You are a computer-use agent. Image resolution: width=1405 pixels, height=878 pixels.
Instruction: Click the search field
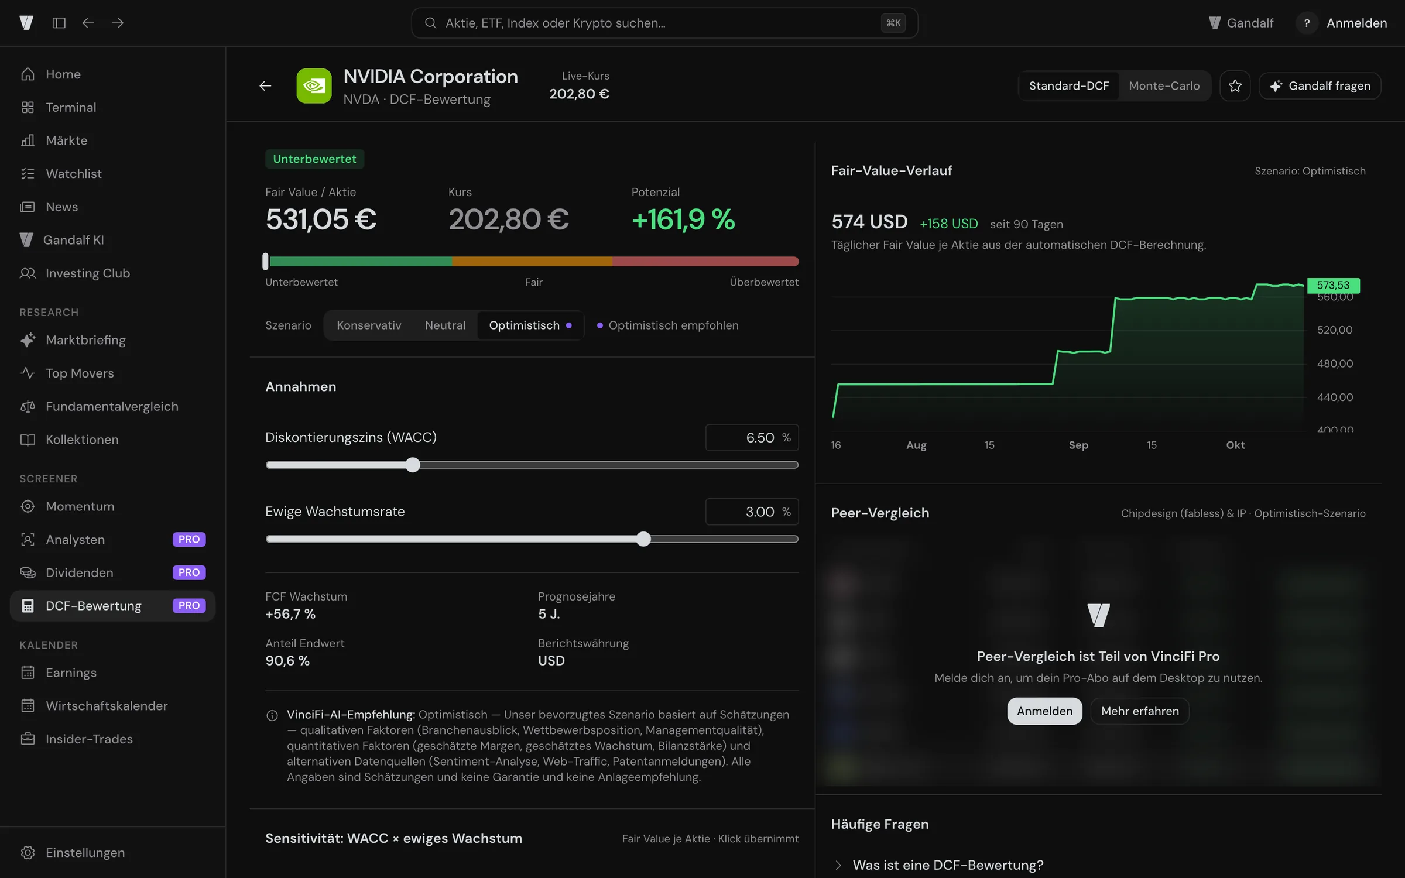pos(664,23)
